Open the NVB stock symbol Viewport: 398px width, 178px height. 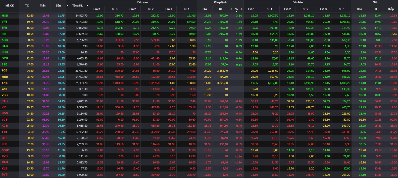pyautogui.click(x=5, y=156)
